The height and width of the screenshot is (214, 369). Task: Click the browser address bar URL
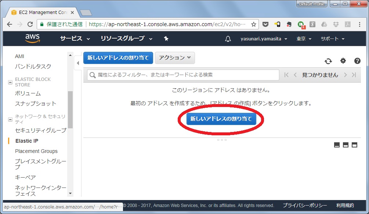(x=167, y=24)
